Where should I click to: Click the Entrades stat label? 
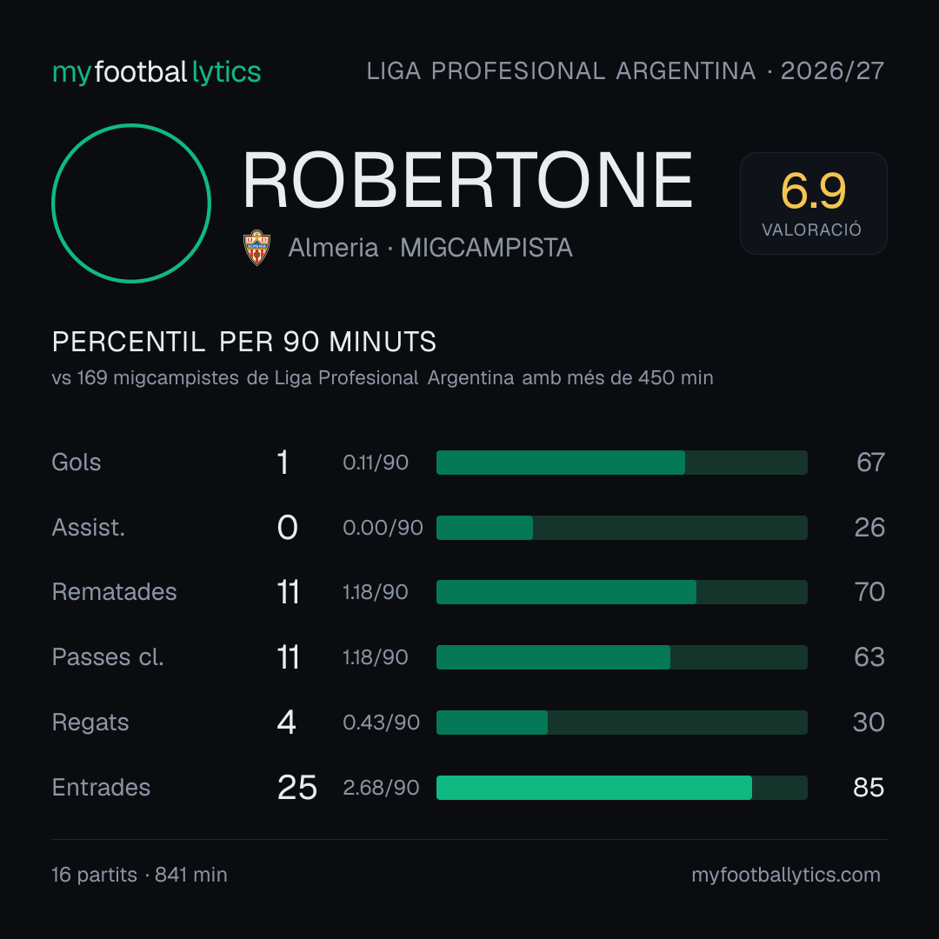point(101,788)
